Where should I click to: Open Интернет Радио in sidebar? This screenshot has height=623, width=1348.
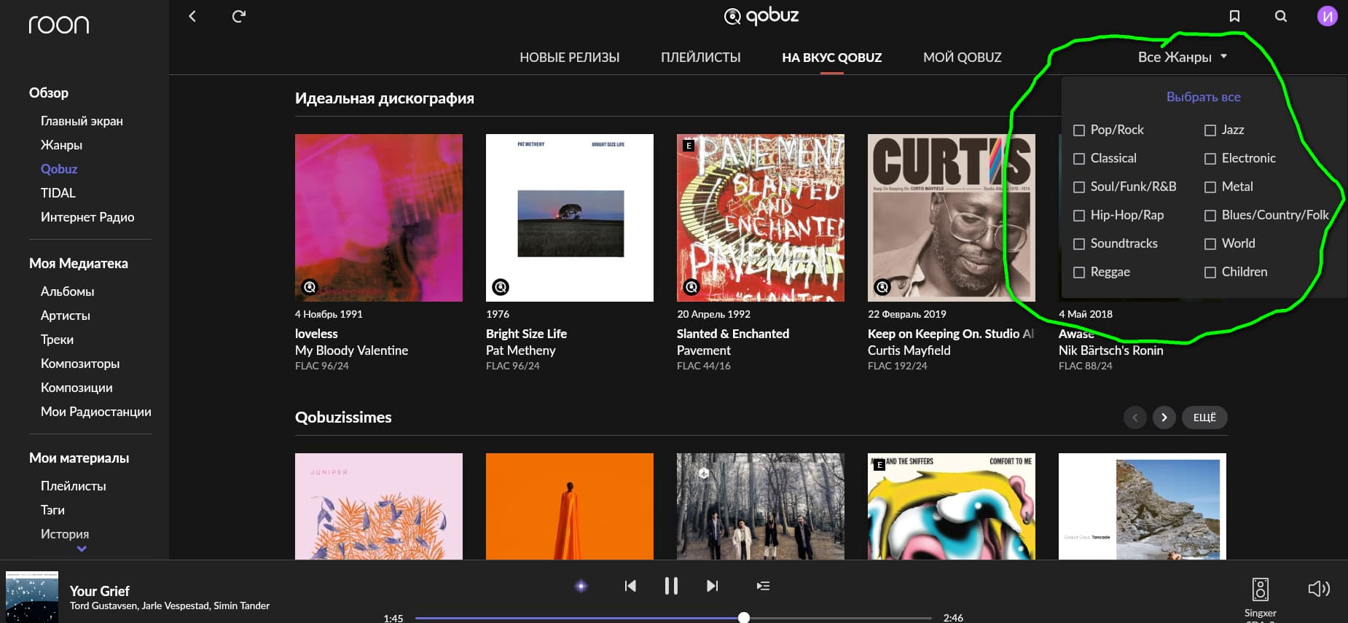(x=87, y=217)
